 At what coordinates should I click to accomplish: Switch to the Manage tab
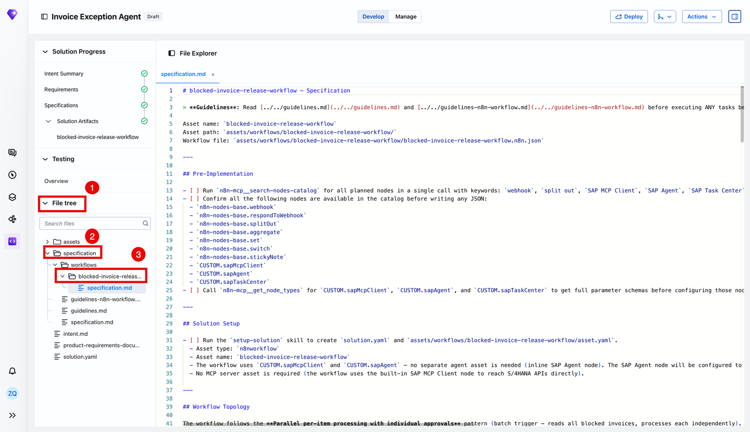(x=406, y=17)
